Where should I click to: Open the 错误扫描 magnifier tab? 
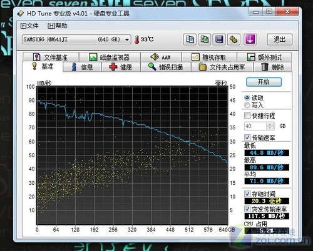(x=166, y=67)
